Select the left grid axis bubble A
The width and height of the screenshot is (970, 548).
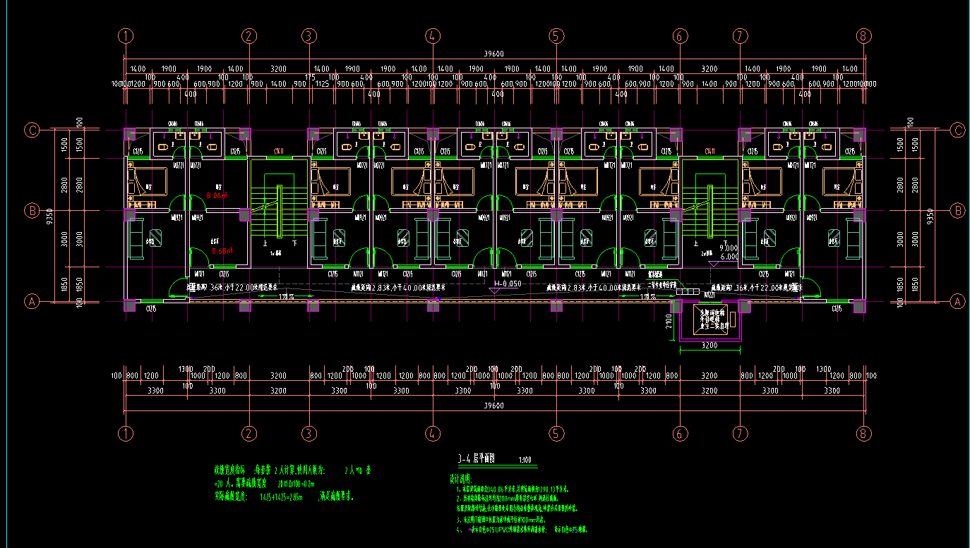(x=31, y=301)
